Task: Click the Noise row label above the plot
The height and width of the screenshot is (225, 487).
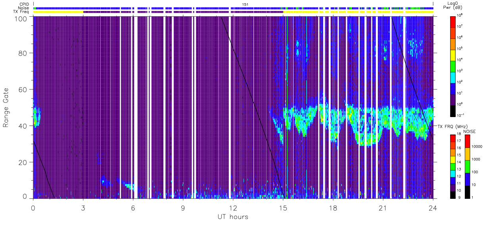Action: [x=24, y=8]
